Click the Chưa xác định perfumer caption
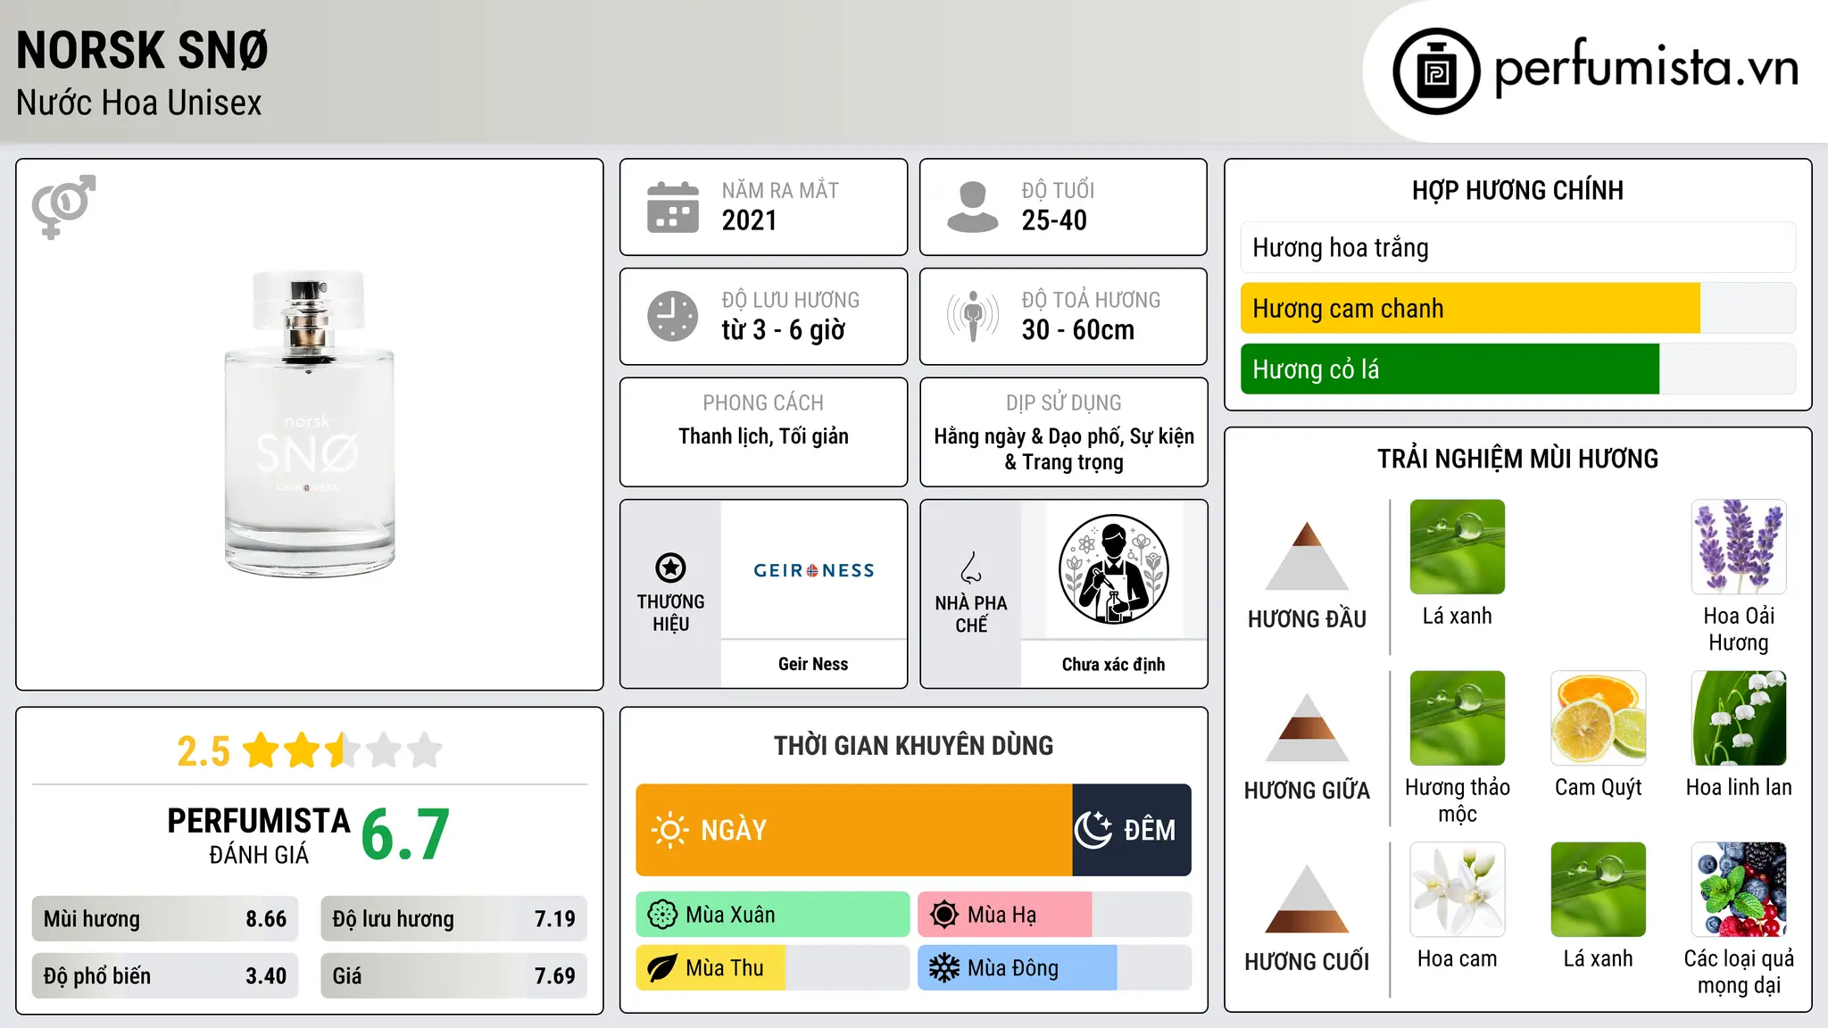The height and width of the screenshot is (1028, 1828). pos(1113,664)
